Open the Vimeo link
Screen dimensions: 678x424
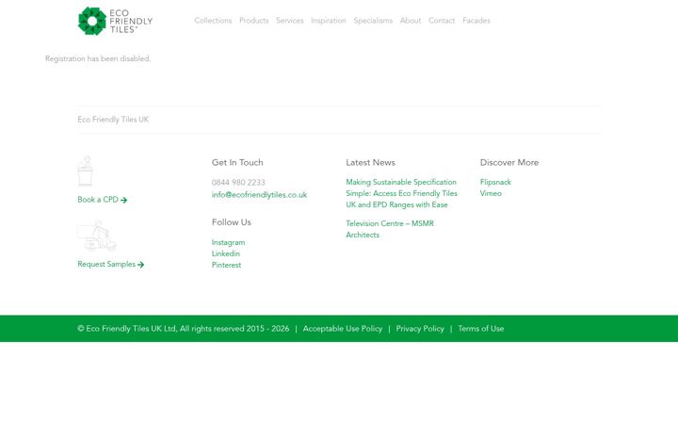491,193
